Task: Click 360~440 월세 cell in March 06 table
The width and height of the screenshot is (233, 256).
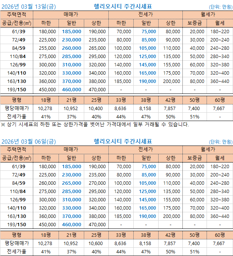Action: pyautogui.click(x=219, y=216)
